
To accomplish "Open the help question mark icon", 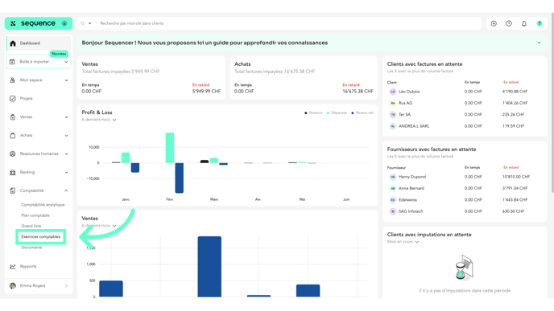I will (540, 23).
